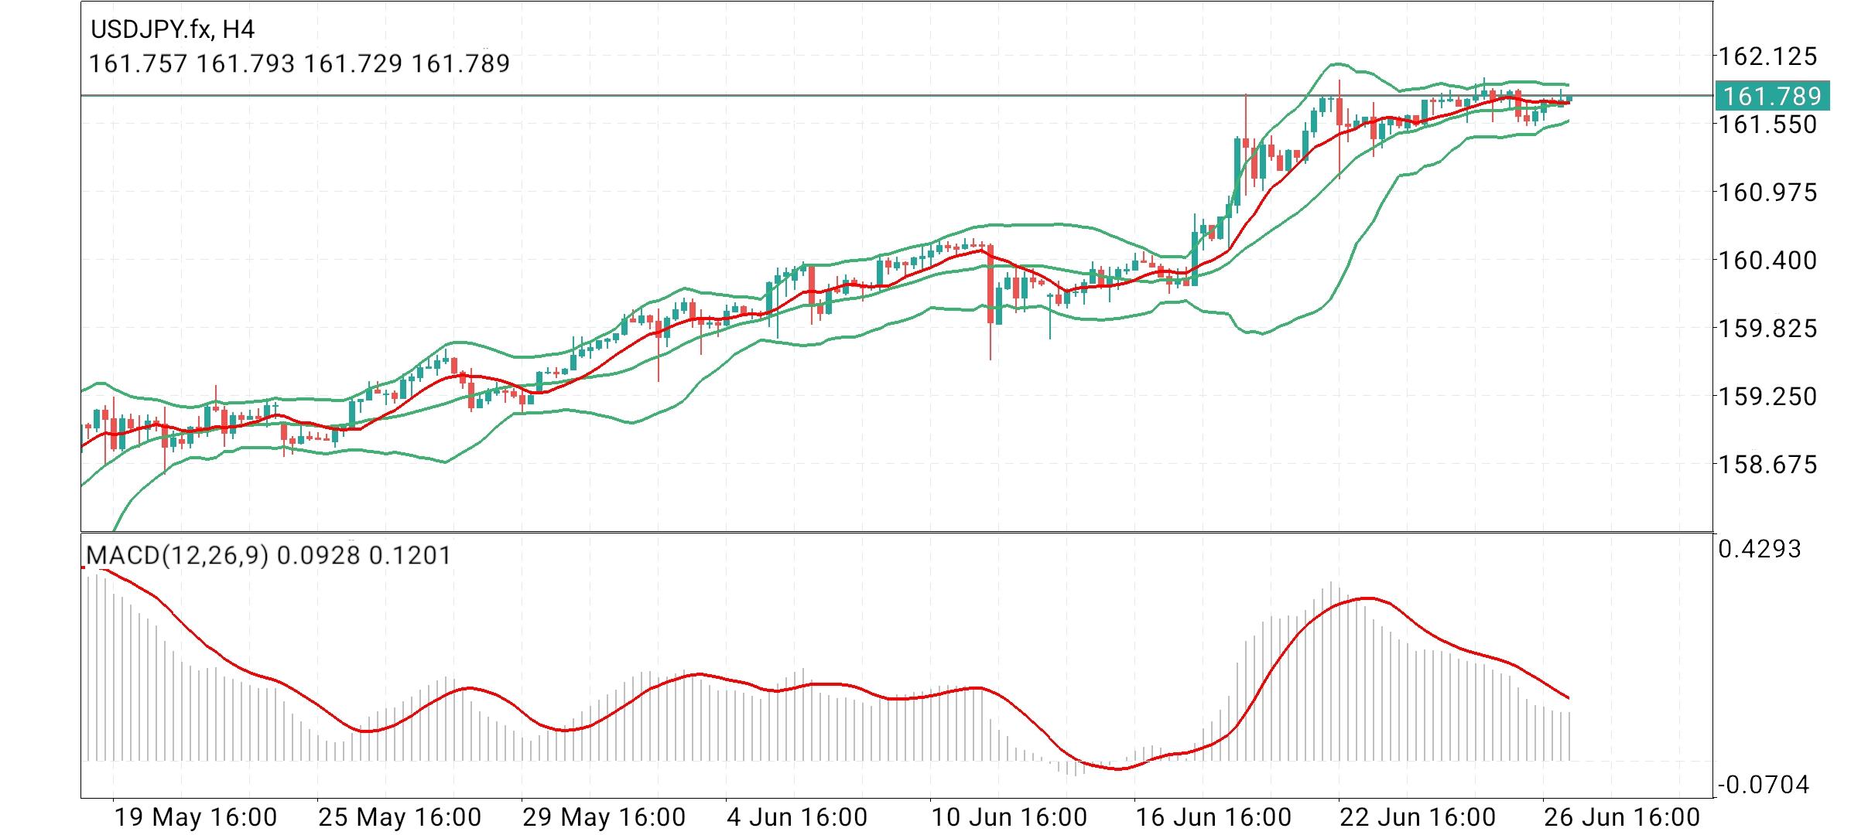Click the MACD upper scale value 0.4293
This screenshot has height=835, width=1851.
click(1760, 549)
